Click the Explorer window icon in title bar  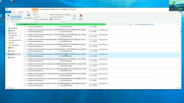[x=7, y=9]
